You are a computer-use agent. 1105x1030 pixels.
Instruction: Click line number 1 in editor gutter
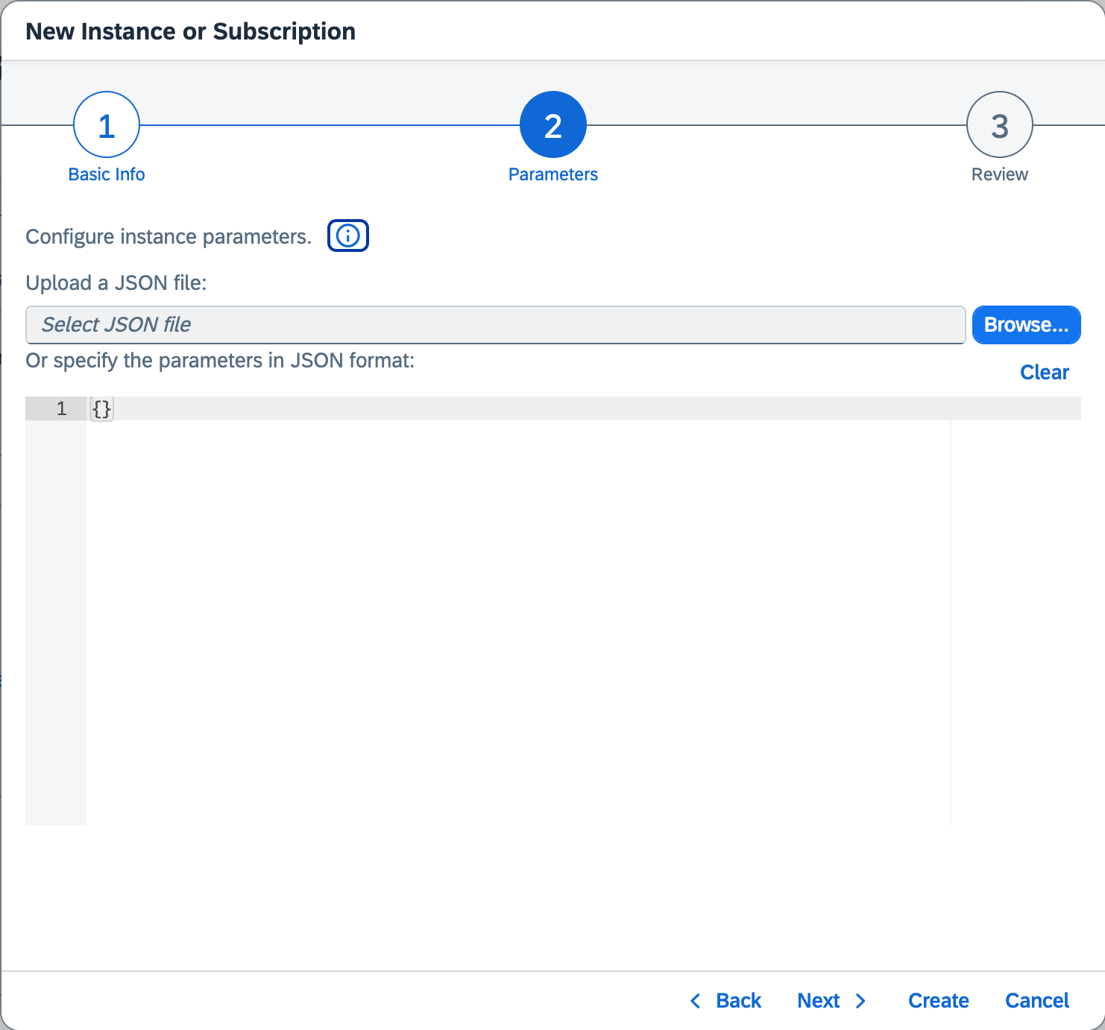(x=61, y=408)
